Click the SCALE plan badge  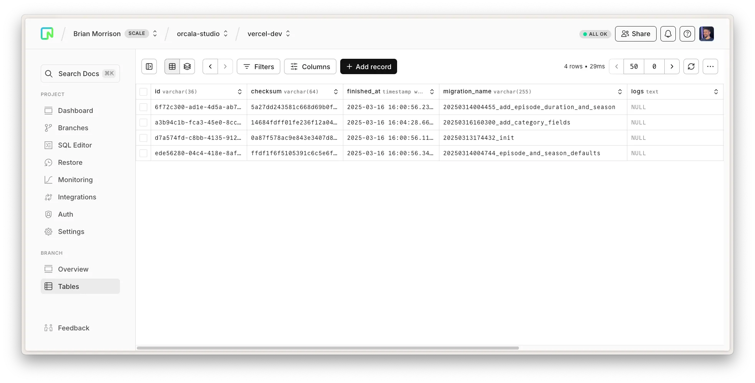click(137, 33)
